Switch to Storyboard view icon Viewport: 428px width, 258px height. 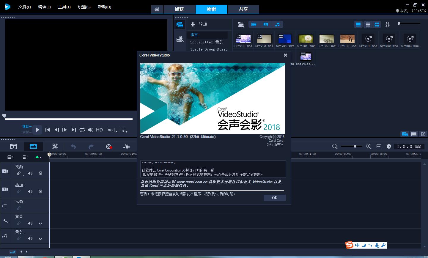(x=13, y=147)
